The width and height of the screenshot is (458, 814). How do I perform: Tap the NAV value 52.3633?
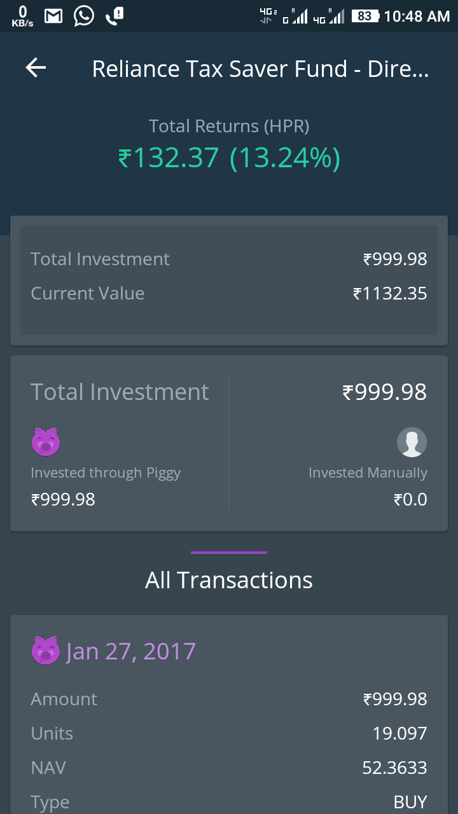(394, 768)
